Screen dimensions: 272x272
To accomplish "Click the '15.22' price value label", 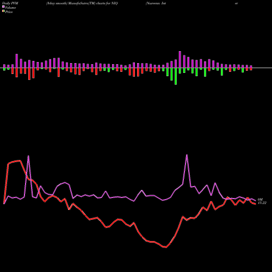I will tap(262, 203).
